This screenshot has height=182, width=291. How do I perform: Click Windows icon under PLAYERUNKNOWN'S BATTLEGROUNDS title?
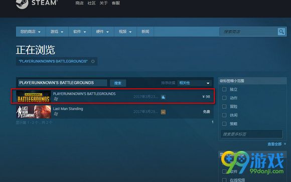point(56,99)
